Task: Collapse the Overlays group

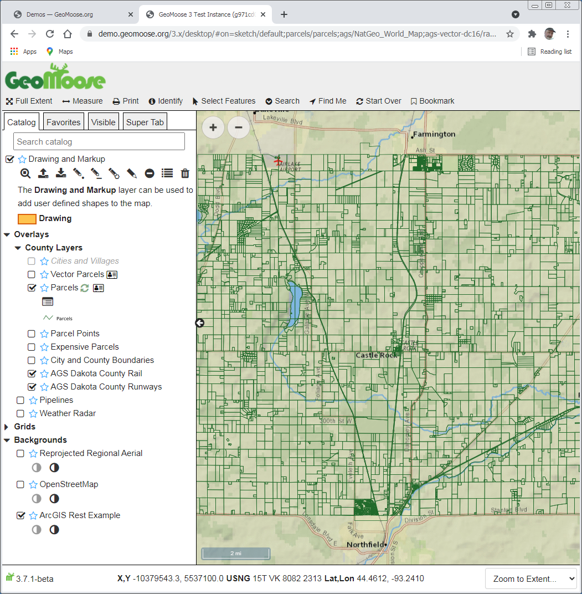Action: [7, 234]
